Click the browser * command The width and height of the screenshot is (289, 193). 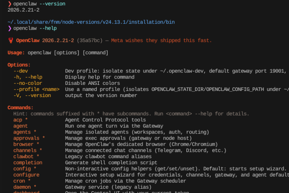coord(26,144)
